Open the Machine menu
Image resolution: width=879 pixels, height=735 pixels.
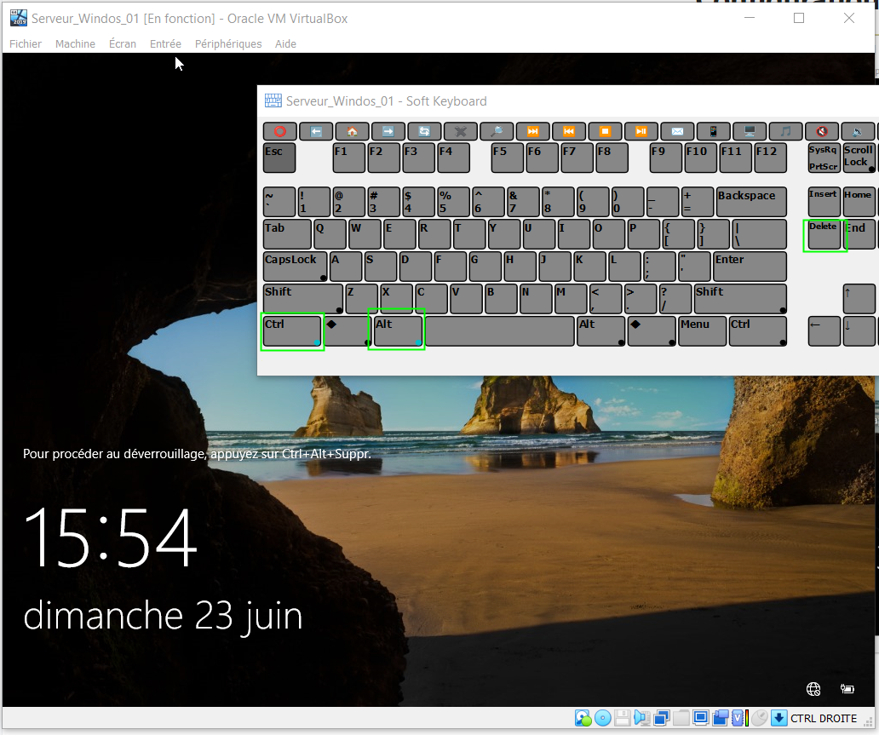(75, 44)
